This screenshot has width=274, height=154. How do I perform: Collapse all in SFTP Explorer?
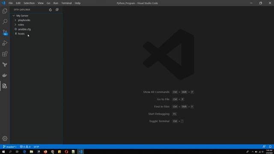(x=57, y=10)
